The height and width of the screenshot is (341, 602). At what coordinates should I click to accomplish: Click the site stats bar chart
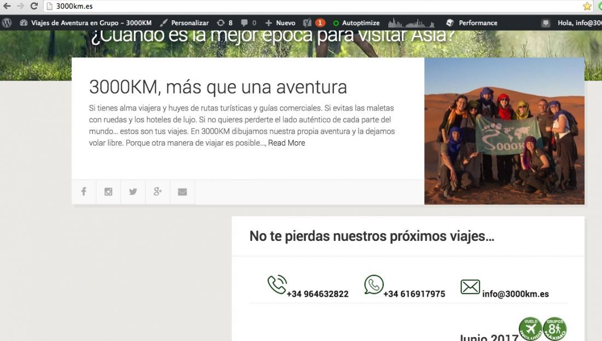pyautogui.click(x=411, y=24)
